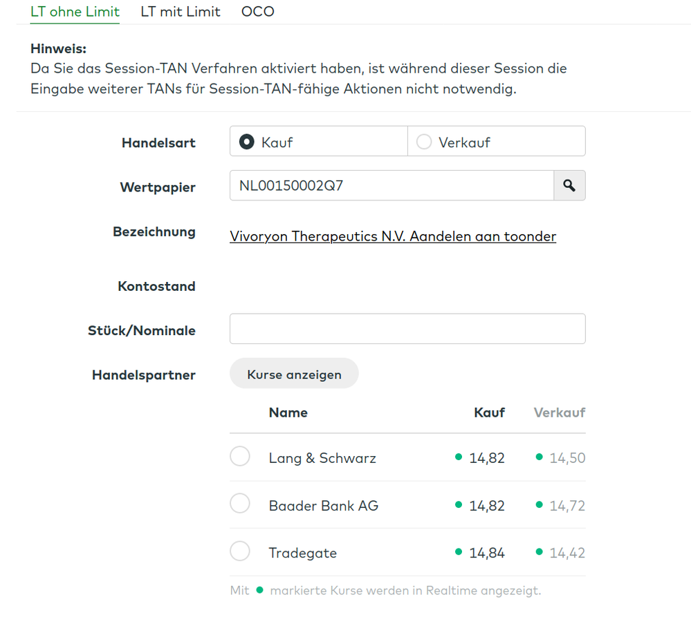Click Tradegate Kauf price 14,84
The width and height of the screenshot is (691, 626).
click(487, 553)
